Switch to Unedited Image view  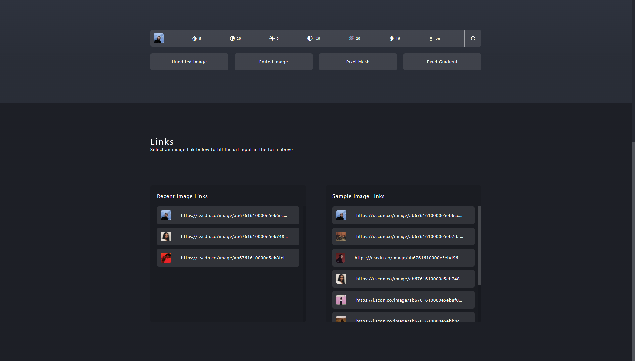[189, 62]
